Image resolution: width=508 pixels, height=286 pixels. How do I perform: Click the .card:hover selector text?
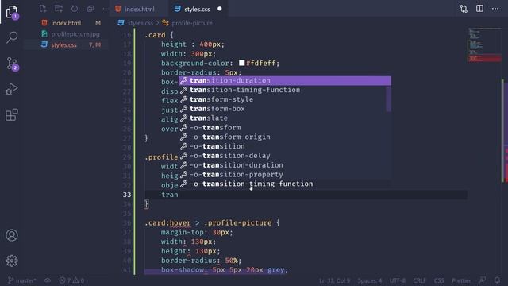pyautogui.click(x=167, y=223)
